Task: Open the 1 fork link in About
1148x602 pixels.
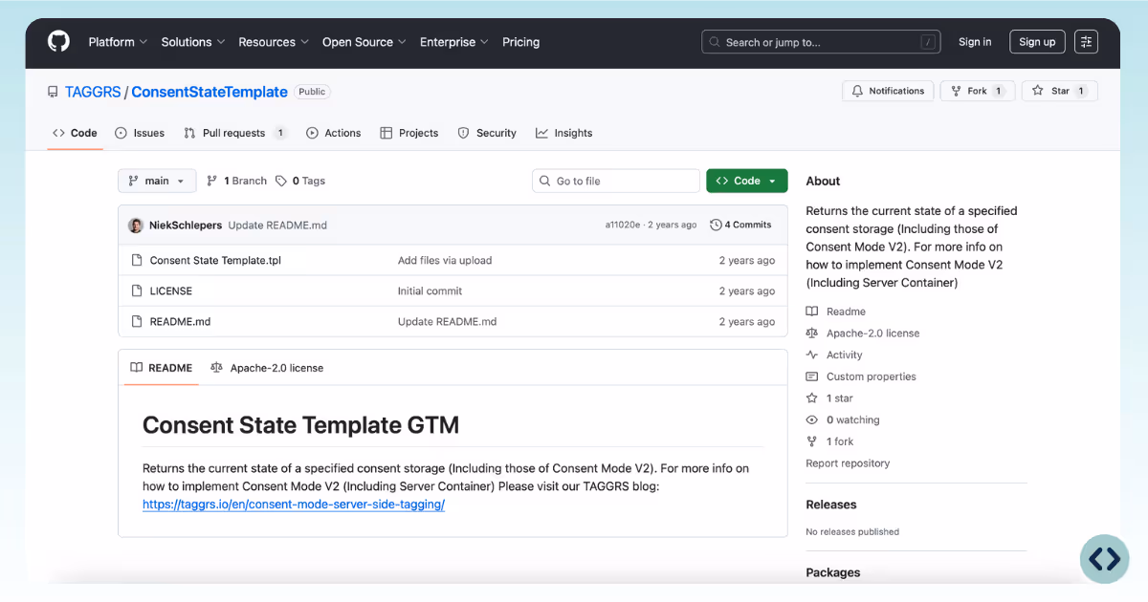Action: 830,441
